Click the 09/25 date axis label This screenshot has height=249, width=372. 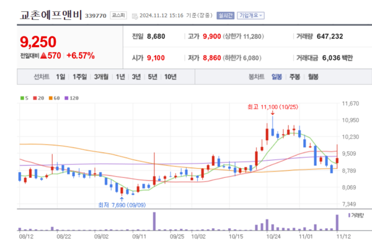pyautogui.click(x=177, y=237)
